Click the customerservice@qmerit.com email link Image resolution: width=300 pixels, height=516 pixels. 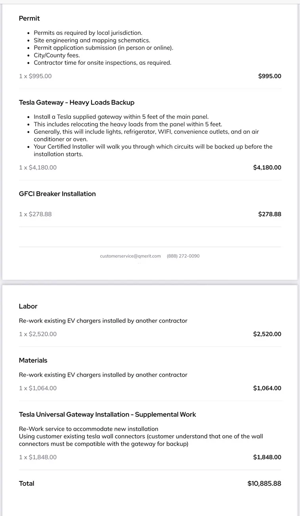(x=130, y=256)
